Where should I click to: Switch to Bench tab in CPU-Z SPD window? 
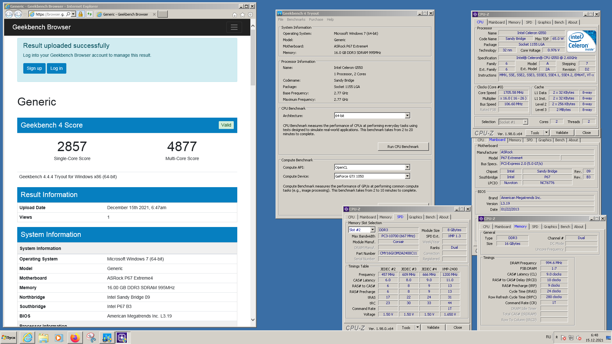point(430,217)
